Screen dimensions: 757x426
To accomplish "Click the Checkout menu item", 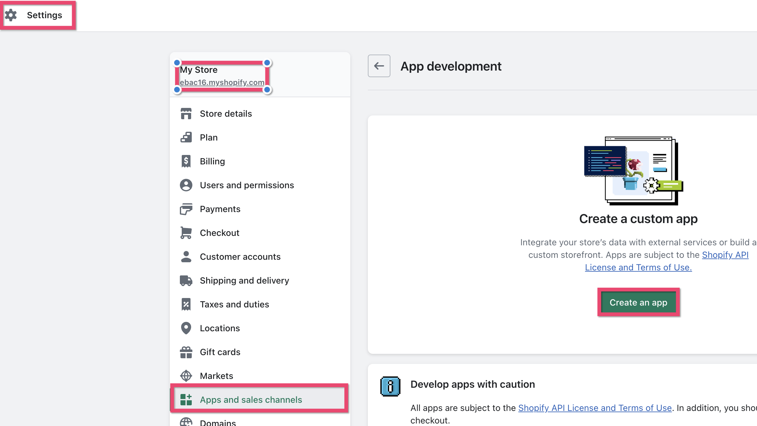I will click(220, 233).
